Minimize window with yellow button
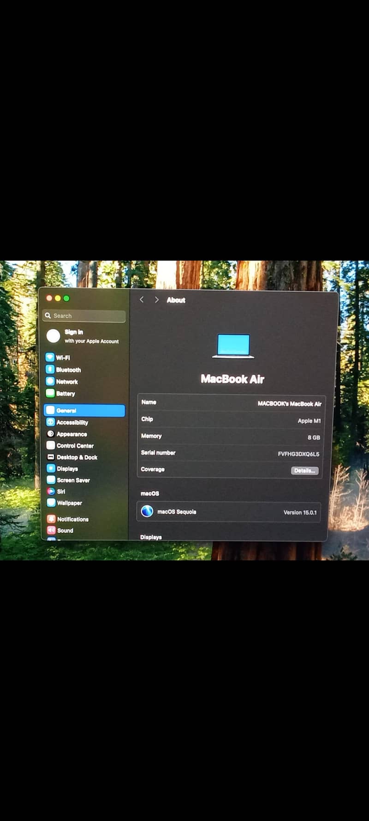The width and height of the screenshot is (369, 821). [58, 298]
